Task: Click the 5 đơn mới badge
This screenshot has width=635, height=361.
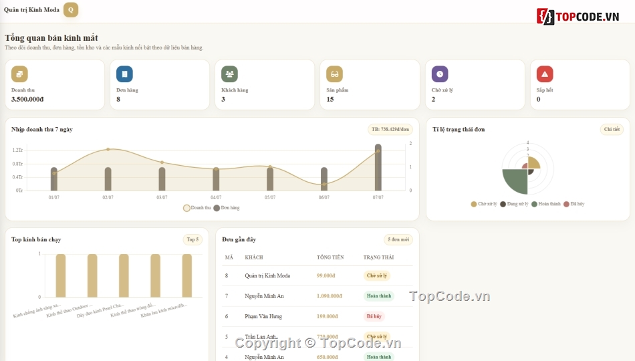Action: coord(398,239)
